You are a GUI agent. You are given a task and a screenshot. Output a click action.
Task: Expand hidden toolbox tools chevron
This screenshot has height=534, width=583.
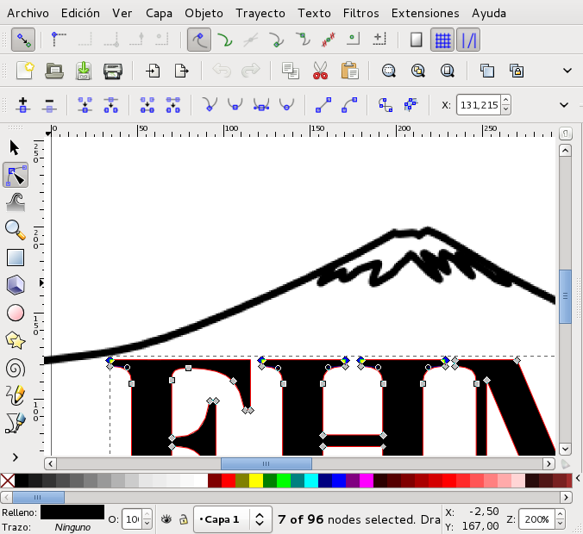click(x=16, y=457)
